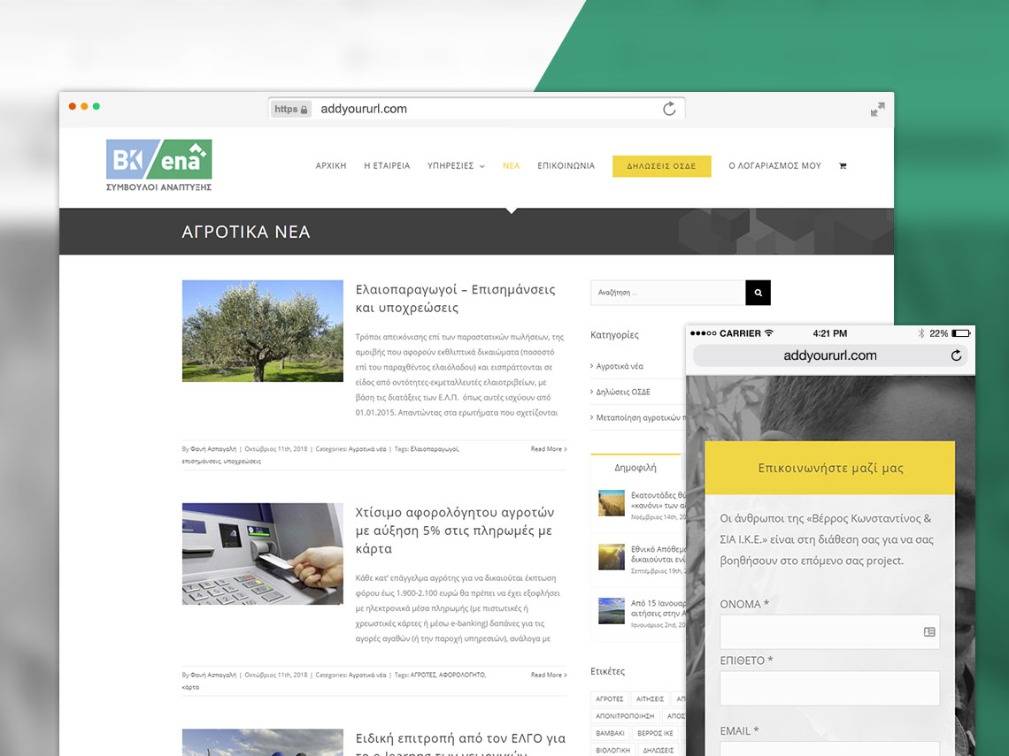
Task: Open the lake landscape thumbnail beside Από 15 Ιανουαρίου
Action: click(x=612, y=611)
